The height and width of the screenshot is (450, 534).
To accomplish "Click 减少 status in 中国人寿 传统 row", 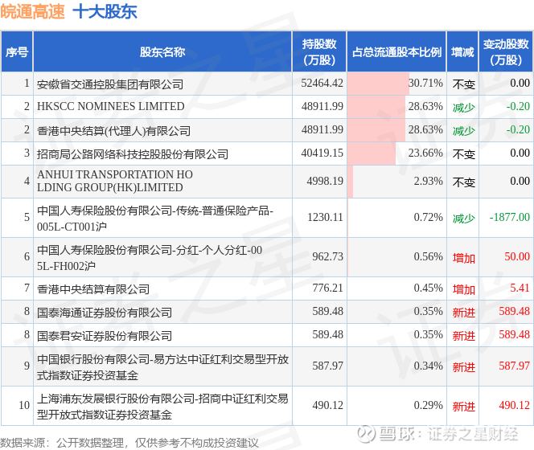I will click(463, 219).
